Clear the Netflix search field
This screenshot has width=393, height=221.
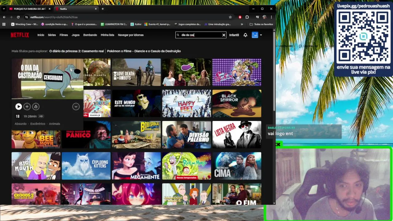coord(224,35)
